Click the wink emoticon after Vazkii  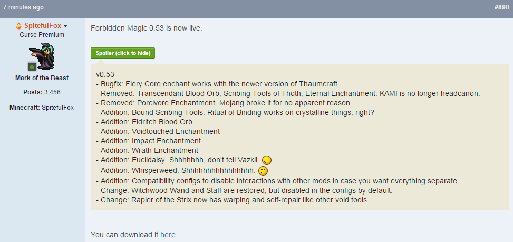click(267, 160)
